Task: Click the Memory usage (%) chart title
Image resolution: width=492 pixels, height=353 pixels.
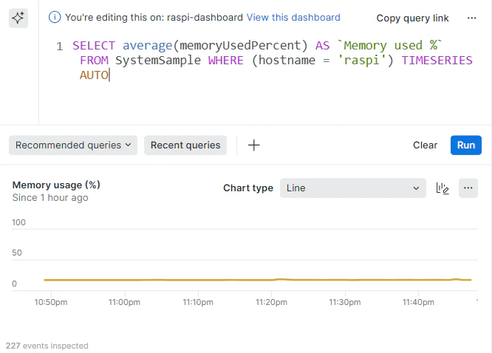Action: click(x=56, y=185)
